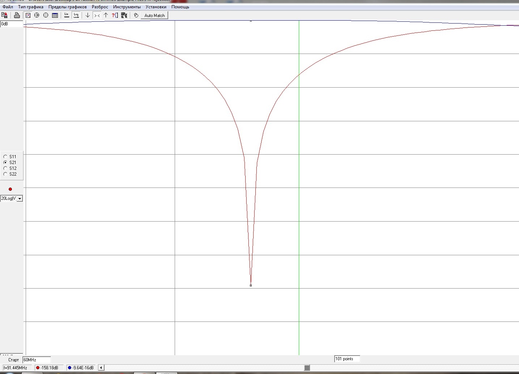Select the rectangular graph view icon
The height and width of the screenshot is (374, 519).
click(x=28, y=15)
